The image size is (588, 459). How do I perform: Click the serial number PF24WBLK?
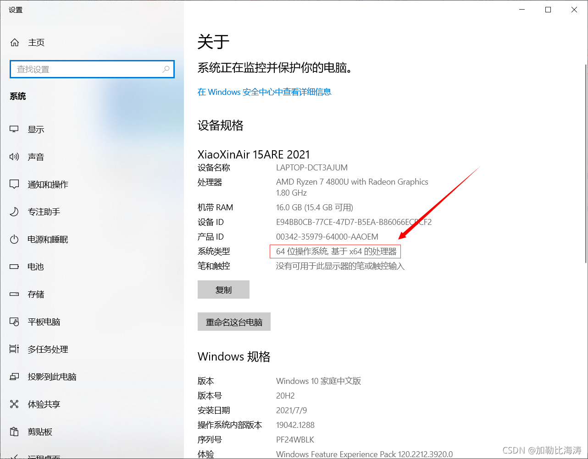pos(295,440)
